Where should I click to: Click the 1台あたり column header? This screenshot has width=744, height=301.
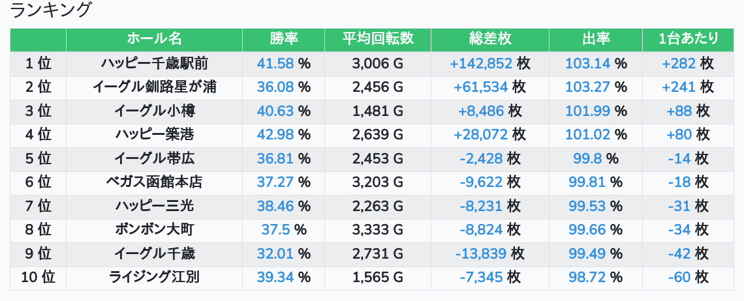coord(688,39)
